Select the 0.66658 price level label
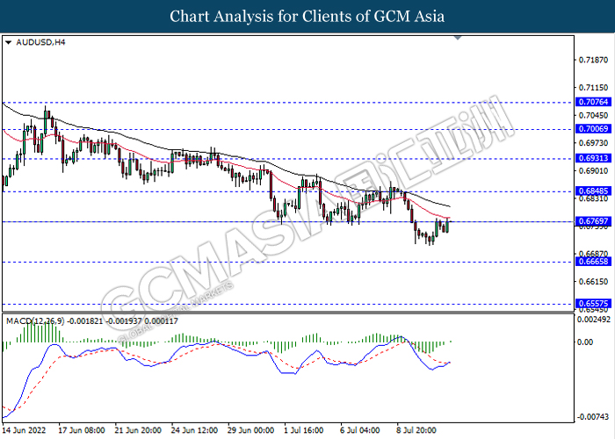The image size is (615, 439). [593, 262]
